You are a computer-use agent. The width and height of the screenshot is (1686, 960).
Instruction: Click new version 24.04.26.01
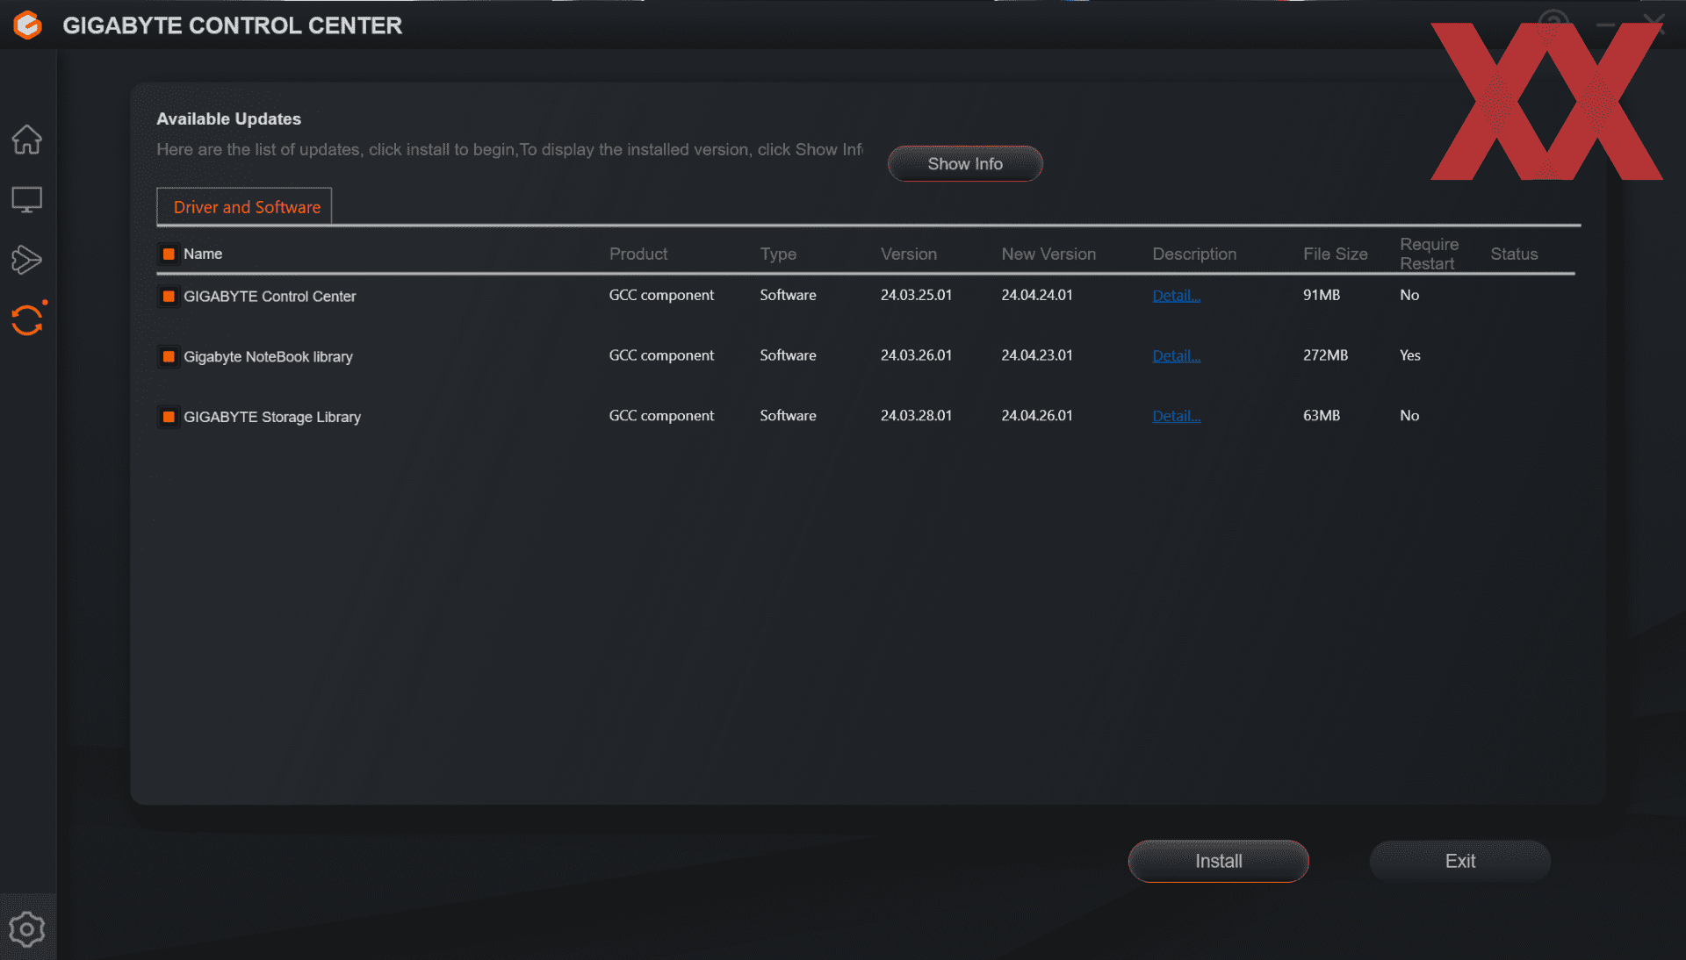pos(1037,417)
